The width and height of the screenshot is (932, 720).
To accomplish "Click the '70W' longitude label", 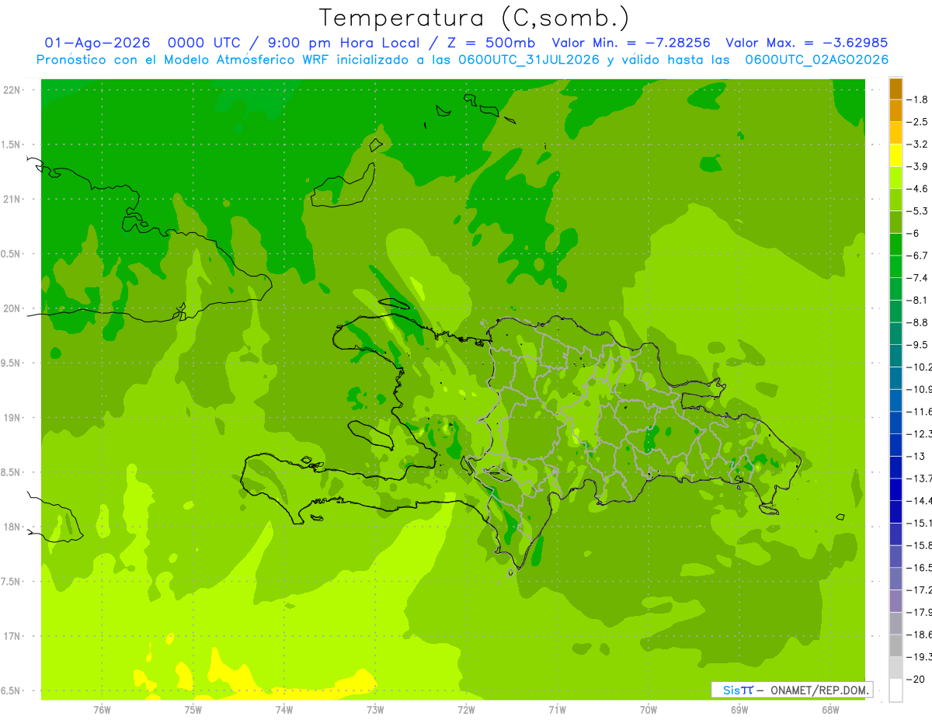I will (x=648, y=710).
